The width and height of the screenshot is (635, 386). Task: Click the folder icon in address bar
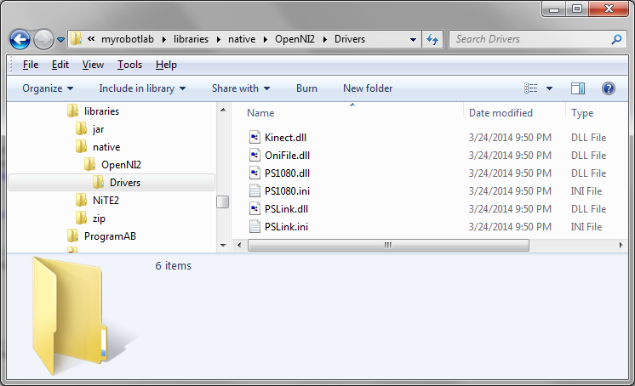click(x=76, y=39)
